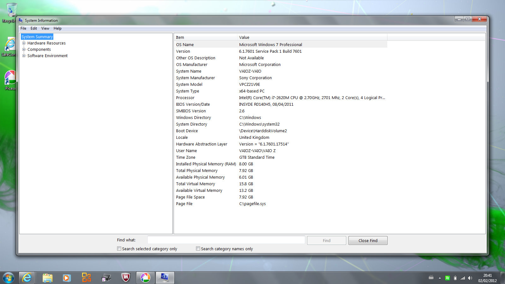Screen dimensions: 505x284
Task: Select Components tree label
Action: [x=39, y=50]
